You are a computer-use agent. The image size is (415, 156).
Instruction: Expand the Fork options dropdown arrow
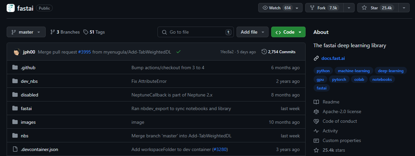pos(349,8)
